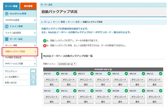Click the WordPress管理 section header
Image resolution: width=168 pixels, height=108 pixels.
[x=20, y=14]
